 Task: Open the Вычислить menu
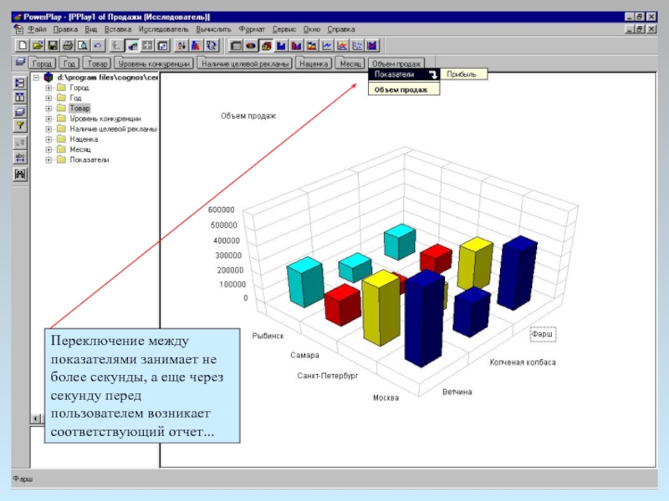[213, 29]
